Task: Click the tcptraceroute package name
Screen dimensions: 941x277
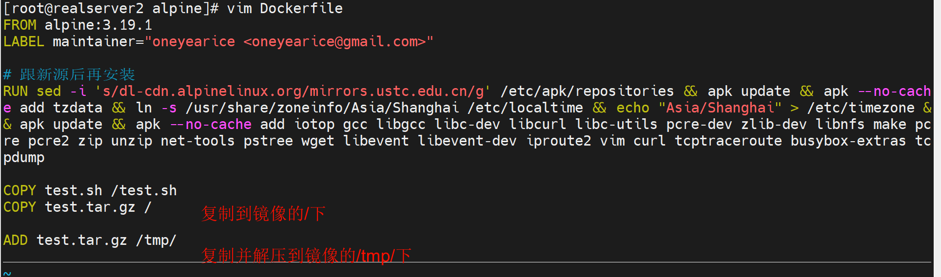Action: (x=728, y=141)
